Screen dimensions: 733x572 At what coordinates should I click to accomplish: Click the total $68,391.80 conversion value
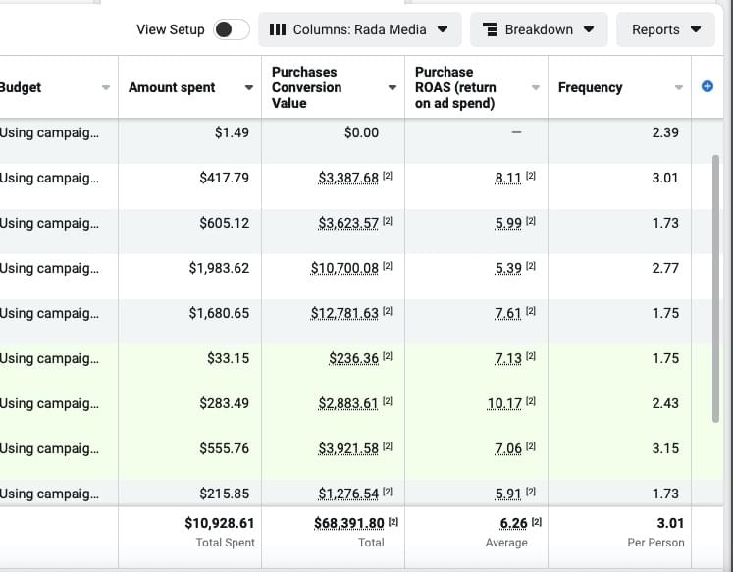pyautogui.click(x=349, y=523)
